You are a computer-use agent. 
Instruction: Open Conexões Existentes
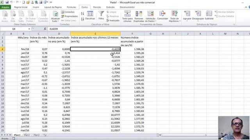tap(43, 16)
